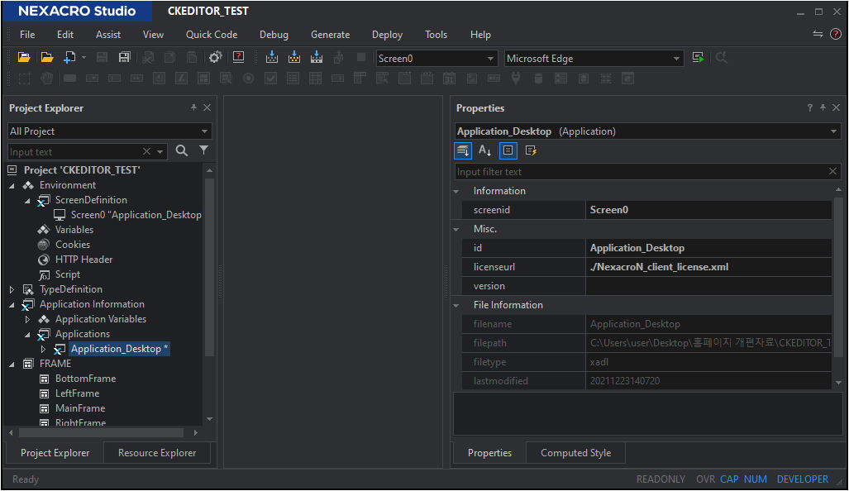The height and width of the screenshot is (491, 849).
Task: Open the Generate menu
Action: tap(330, 35)
